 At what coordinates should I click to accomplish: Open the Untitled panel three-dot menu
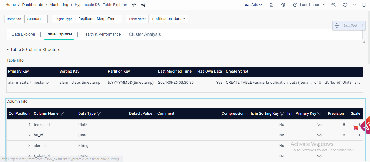pos(362,26)
